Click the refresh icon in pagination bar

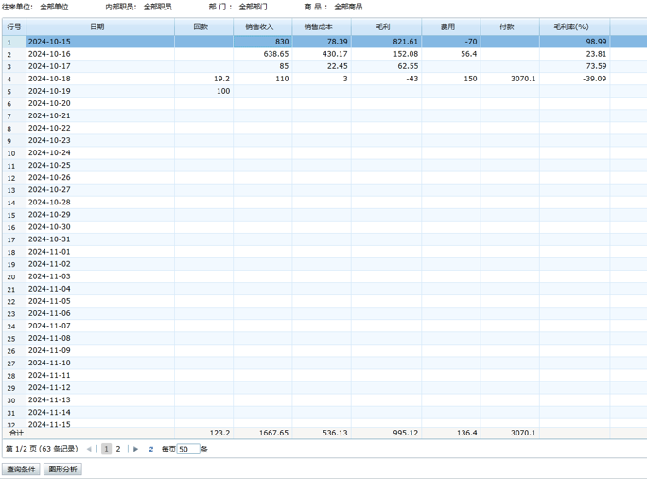(151, 450)
